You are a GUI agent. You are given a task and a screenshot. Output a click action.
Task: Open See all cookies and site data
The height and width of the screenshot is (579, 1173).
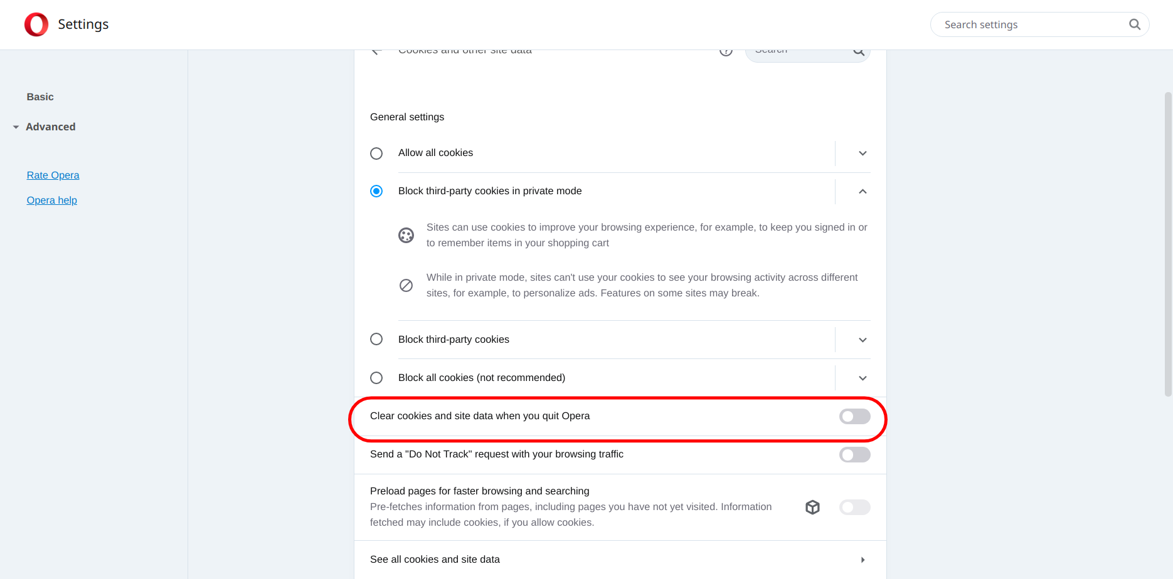point(620,560)
